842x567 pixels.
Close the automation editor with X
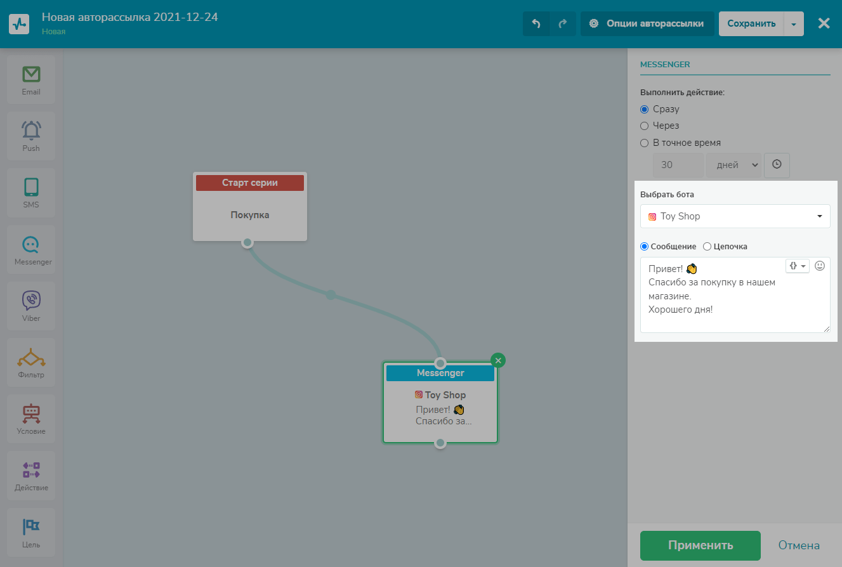824,23
